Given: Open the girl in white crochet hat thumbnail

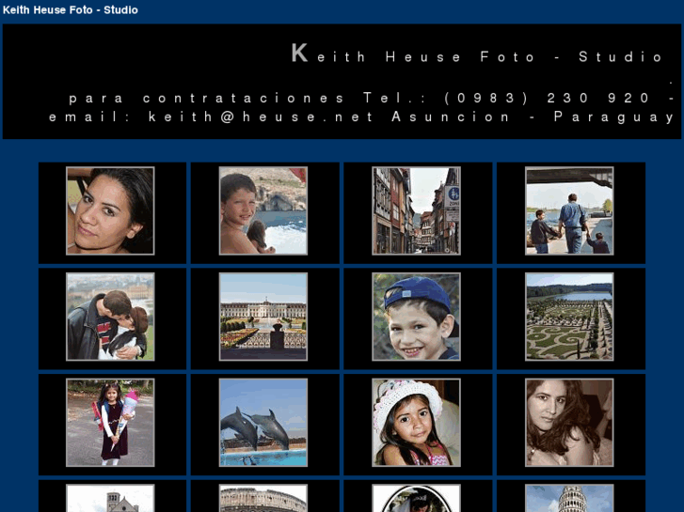Looking at the screenshot, I should 416,423.
